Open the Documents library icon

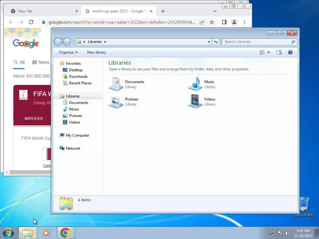(x=116, y=83)
